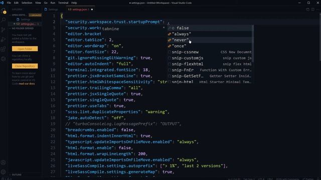This screenshot has height=180, width=321.
Task: Choose the false suggestion
Action: 210,28
